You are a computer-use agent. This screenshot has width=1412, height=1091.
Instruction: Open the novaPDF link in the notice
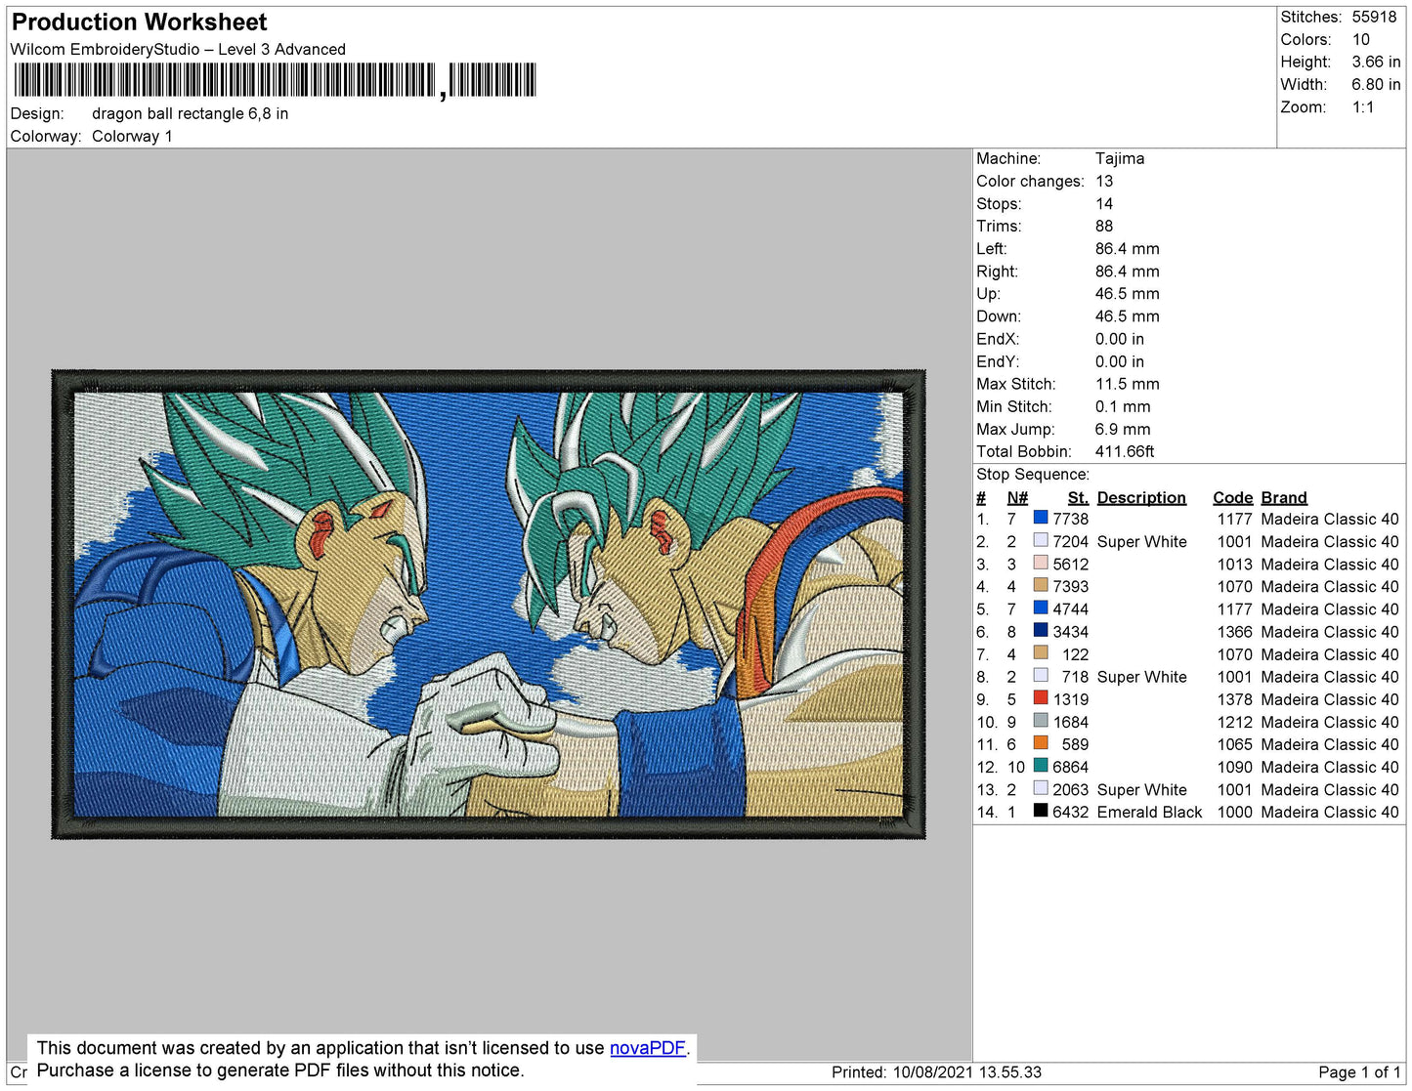[647, 1048]
